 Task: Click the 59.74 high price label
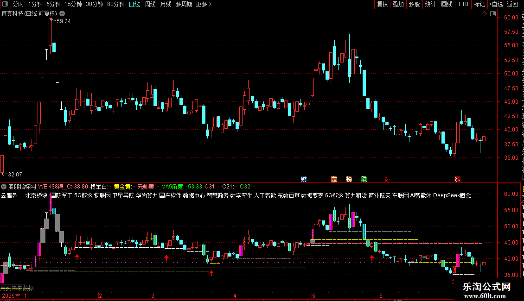[64, 21]
